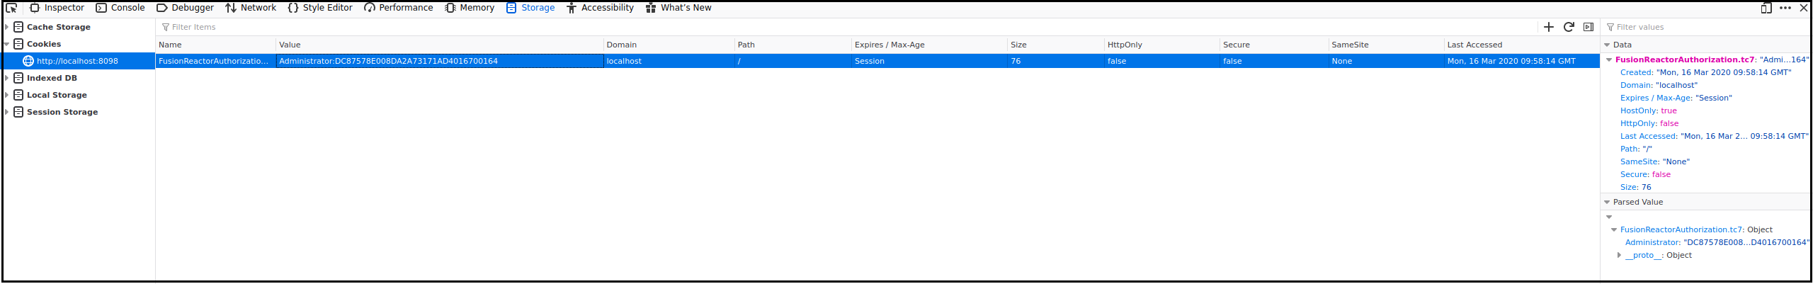Collapse the Cookies tree node
Viewport: 1813px width, 284px height.
(x=6, y=44)
